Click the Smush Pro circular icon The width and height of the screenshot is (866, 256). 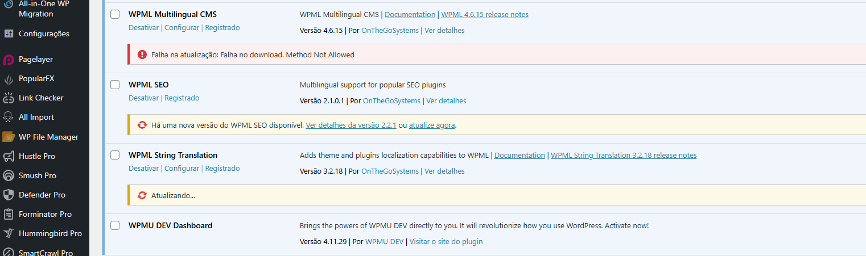tap(9, 175)
